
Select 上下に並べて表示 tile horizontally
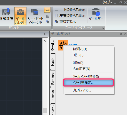[70, 10]
